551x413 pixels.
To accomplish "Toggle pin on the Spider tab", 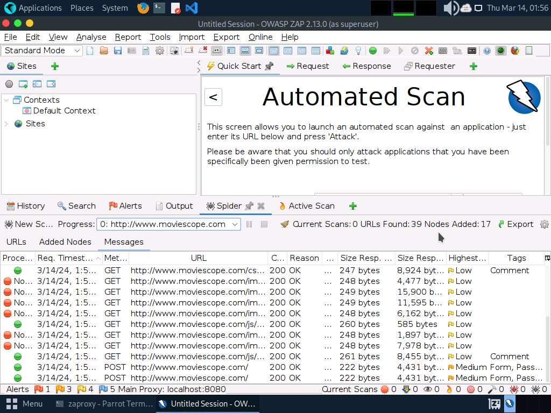I will pyautogui.click(x=249, y=206).
